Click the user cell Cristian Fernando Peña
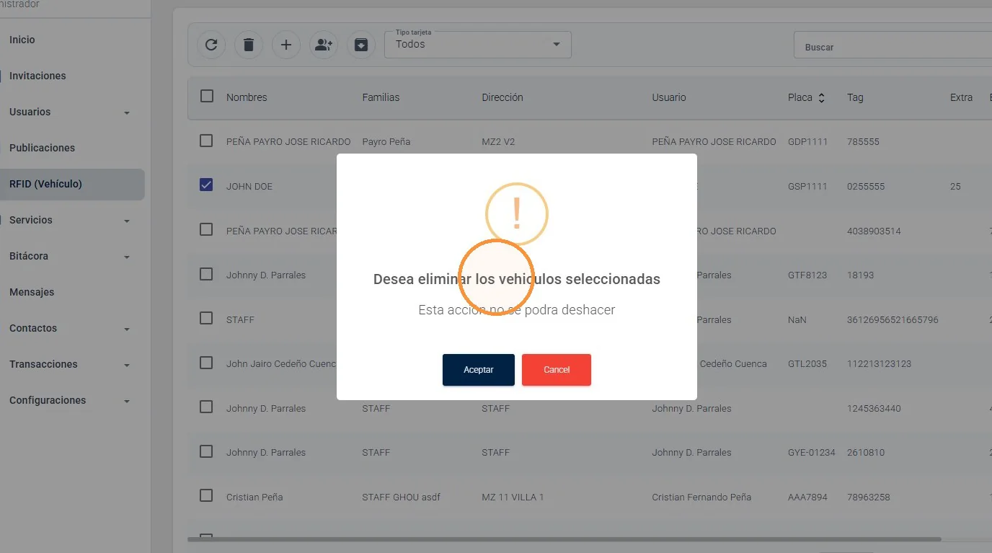992x553 pixels. pyautogui.click(x=701, y=497)
